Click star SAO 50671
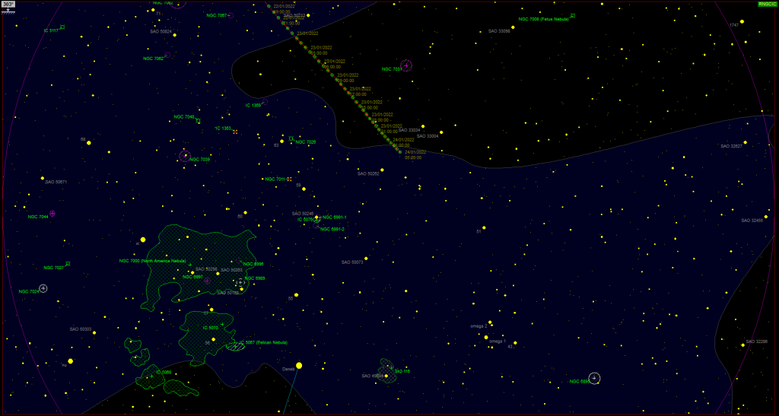 tap(43, 178)
